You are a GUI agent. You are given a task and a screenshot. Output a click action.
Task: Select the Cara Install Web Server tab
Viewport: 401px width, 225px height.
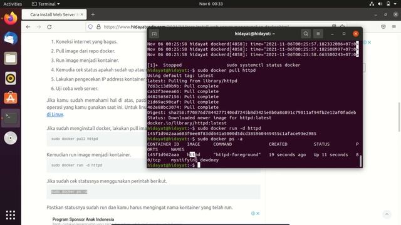click(x=55, y=14)
